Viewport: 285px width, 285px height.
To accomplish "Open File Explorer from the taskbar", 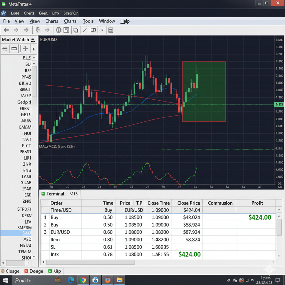I will (119, 280).
